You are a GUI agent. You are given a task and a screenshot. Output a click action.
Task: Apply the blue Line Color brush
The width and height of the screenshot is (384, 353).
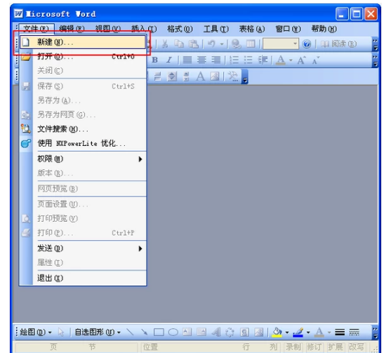298,332
